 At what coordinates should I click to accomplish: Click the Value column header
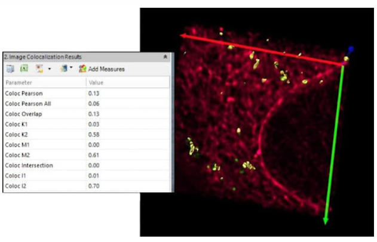click(96, 83)
